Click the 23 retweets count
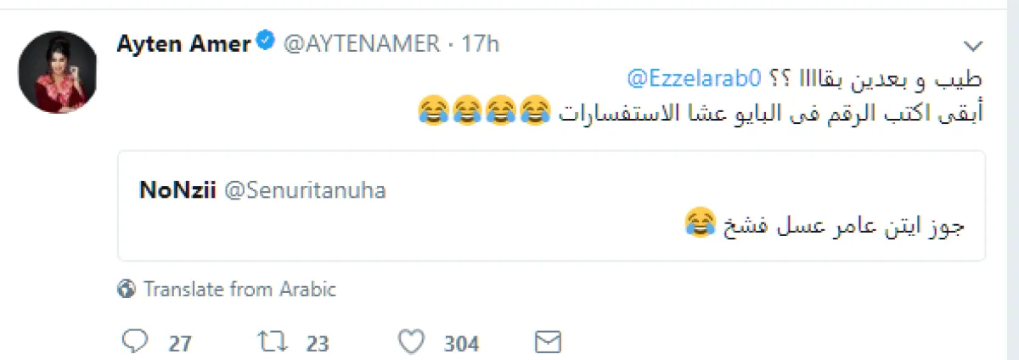Image resolution: width=1019 pixels, height=360 pixels. pos(316,343)
